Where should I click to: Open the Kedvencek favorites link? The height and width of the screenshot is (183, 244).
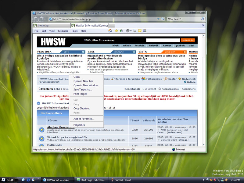click(x=189, y=79)
